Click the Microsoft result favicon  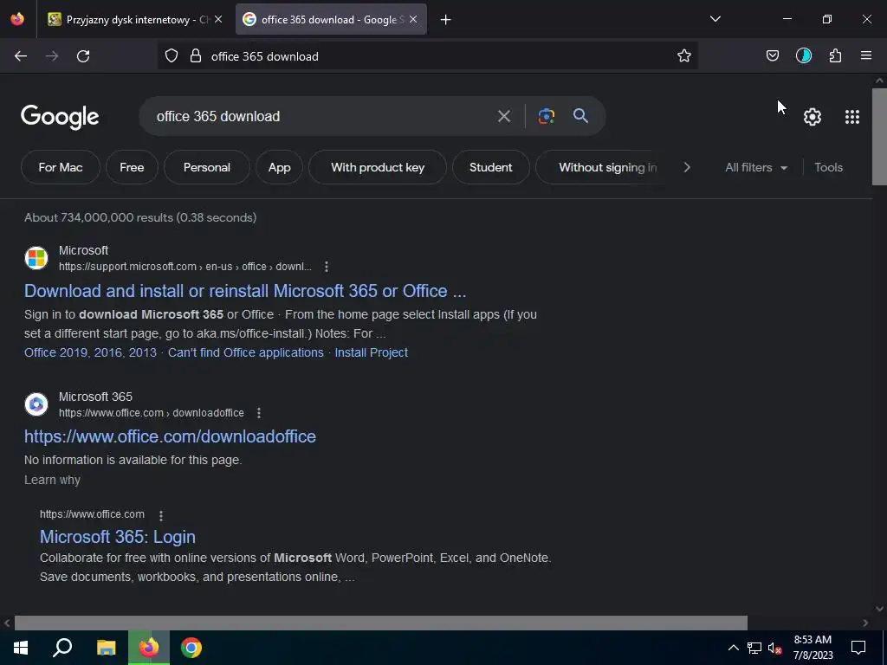pyautogui.click(x=36, y=258)
